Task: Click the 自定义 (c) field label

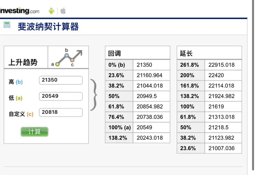Action: click(21, 114)
